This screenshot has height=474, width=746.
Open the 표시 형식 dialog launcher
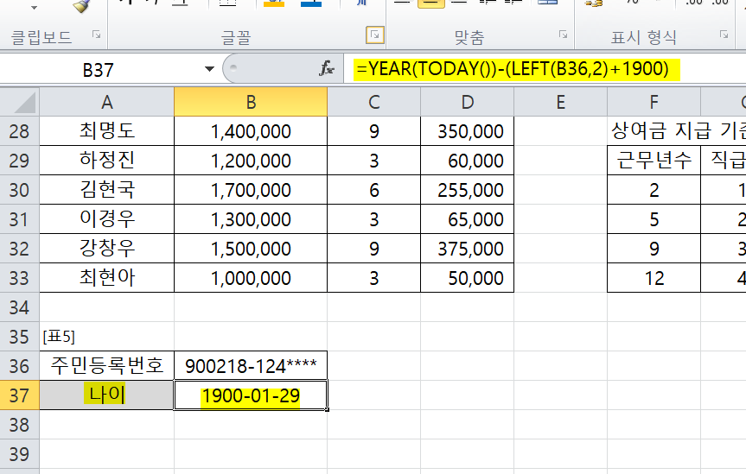(722, 35)
